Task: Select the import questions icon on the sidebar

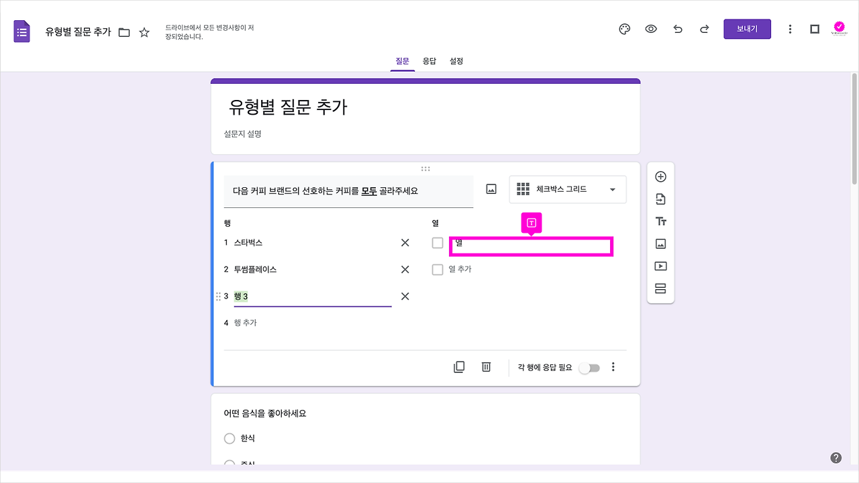Action: (660, 199)
